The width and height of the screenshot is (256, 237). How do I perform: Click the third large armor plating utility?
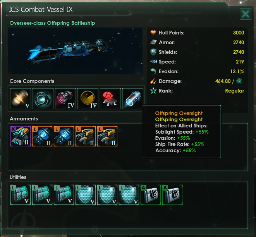(x=64, y=195)
